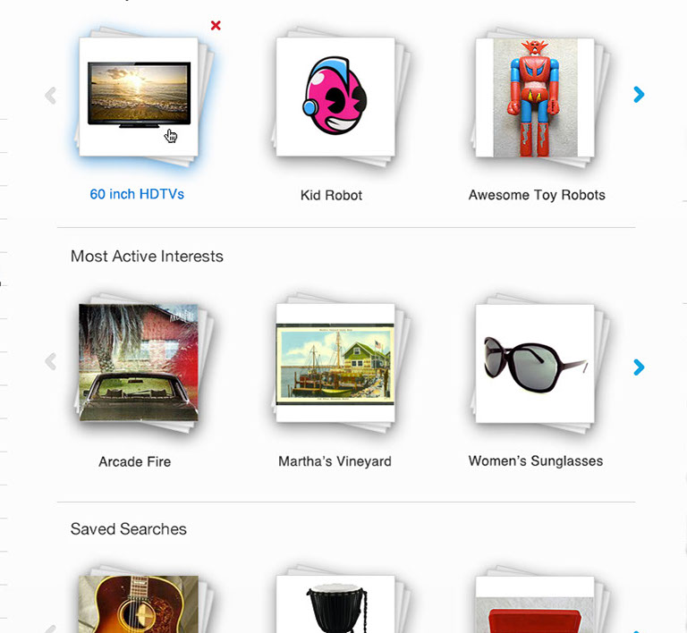This screenshot has width=687, height=633.
Task: Go back using top row left gray arrow
Action: click(51, 96)
